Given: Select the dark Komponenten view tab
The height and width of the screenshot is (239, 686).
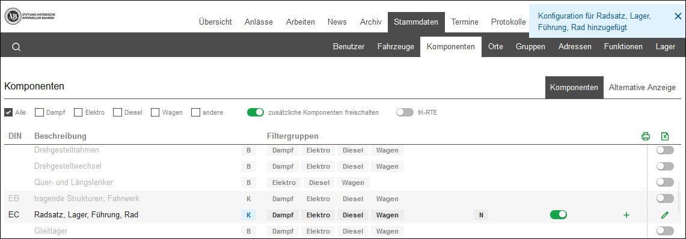Looking at the screenshot, I should (574, 88).
